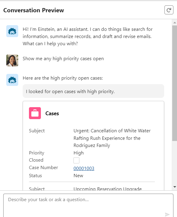Viewport: 177px width, 217px height.
Task: Click the vertical scrollbar thumb
Action: [175, 83]
